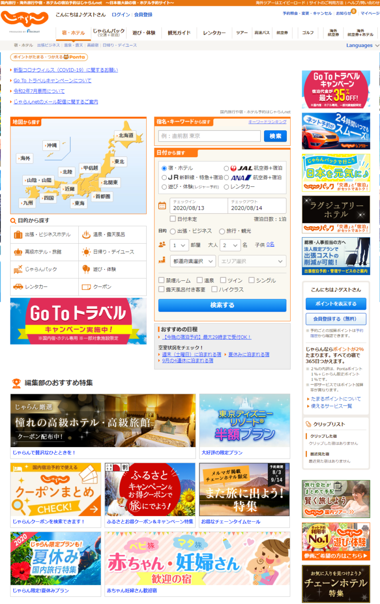The image size is (380, 604).
Task: Select 甲信越 region on the map
Action: coord(90,168)
